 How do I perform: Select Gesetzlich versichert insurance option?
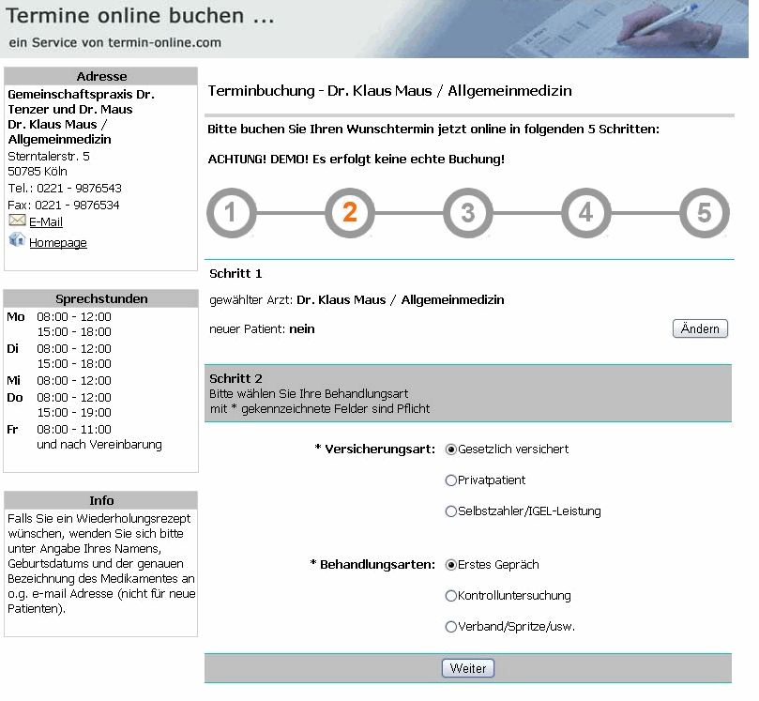[x=451, y=450]
